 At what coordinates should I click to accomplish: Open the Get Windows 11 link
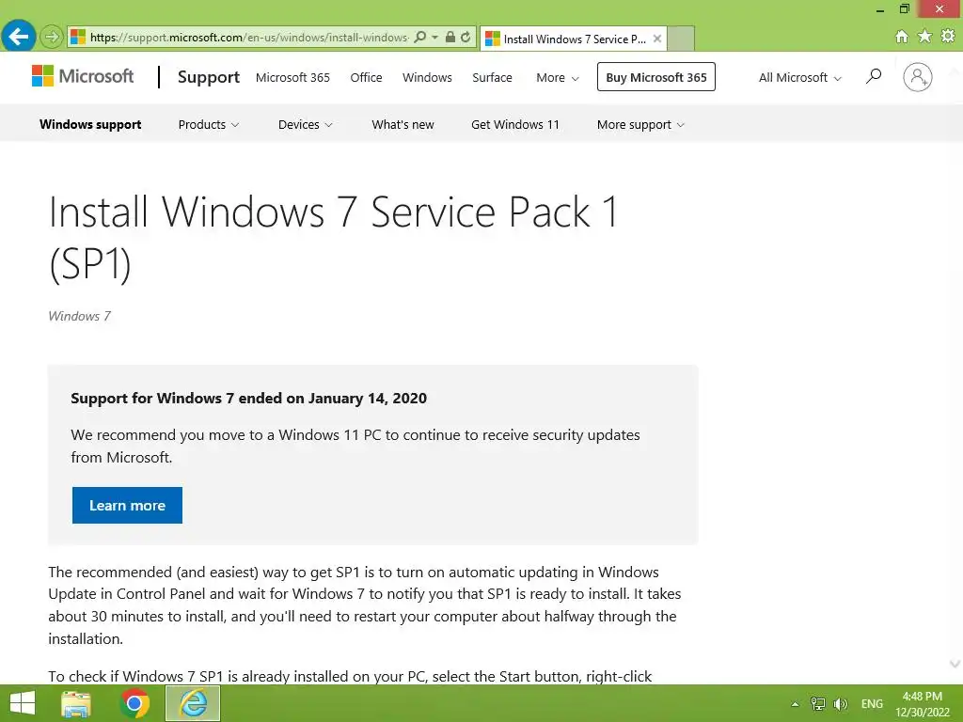[515, 125]
